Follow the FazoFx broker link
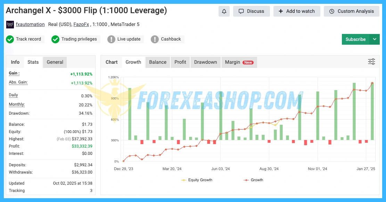The image size is (386, 202). tap(81, 24)
